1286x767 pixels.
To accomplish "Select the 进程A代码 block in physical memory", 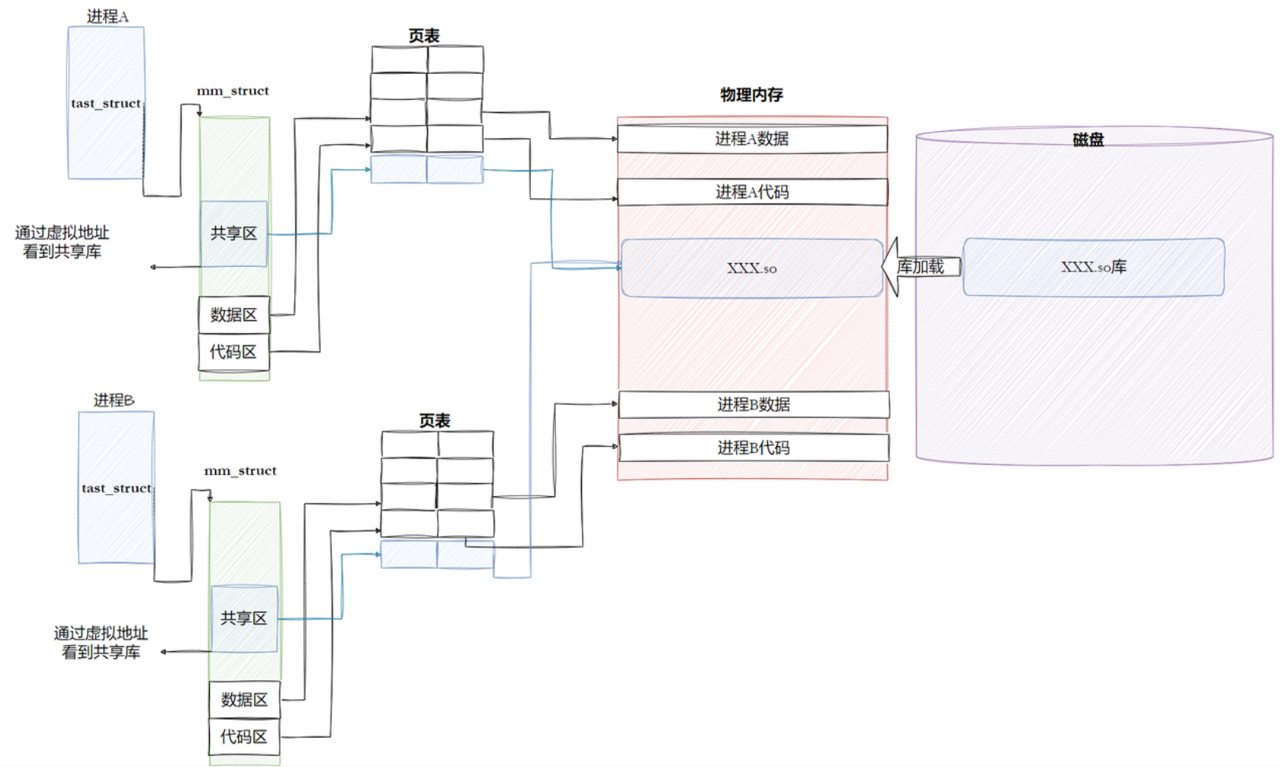I will pos(752,192).
